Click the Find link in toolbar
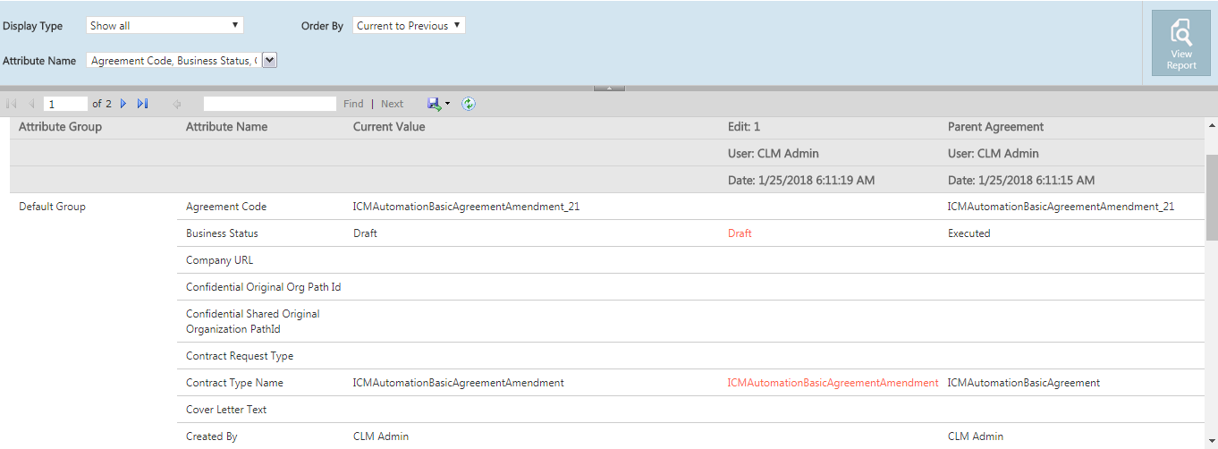This screenshot has height=449, width=1218. point(353,104)
